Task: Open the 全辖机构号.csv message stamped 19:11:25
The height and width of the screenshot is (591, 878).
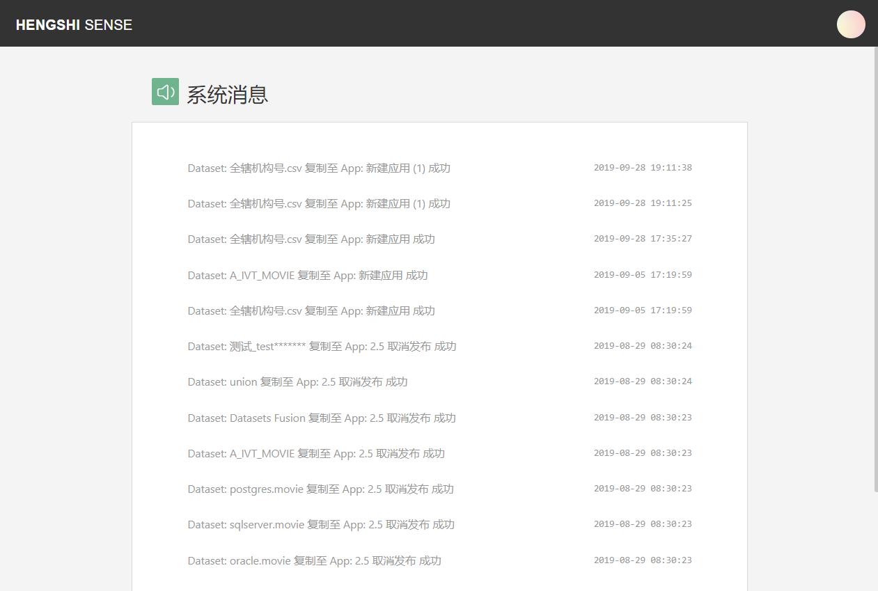Action: click(x=319, y=203)
